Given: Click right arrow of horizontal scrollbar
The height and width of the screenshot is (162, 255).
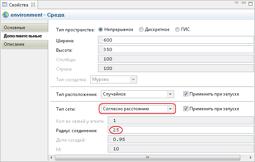Looking at the screenshot, I should (250, 157).
